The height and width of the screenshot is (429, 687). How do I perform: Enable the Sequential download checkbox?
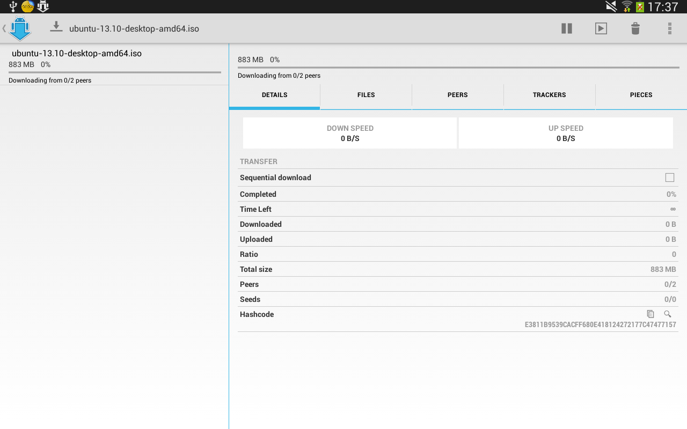(x=670, y=177)
